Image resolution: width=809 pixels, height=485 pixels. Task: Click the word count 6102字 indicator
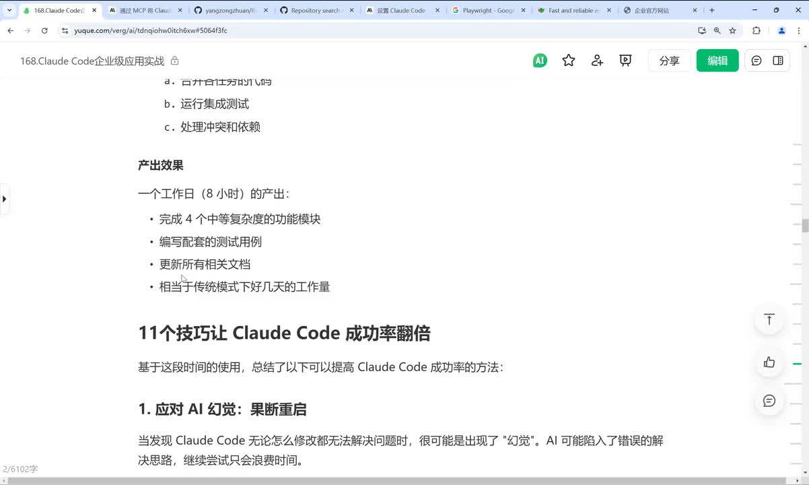coord(20,469)
